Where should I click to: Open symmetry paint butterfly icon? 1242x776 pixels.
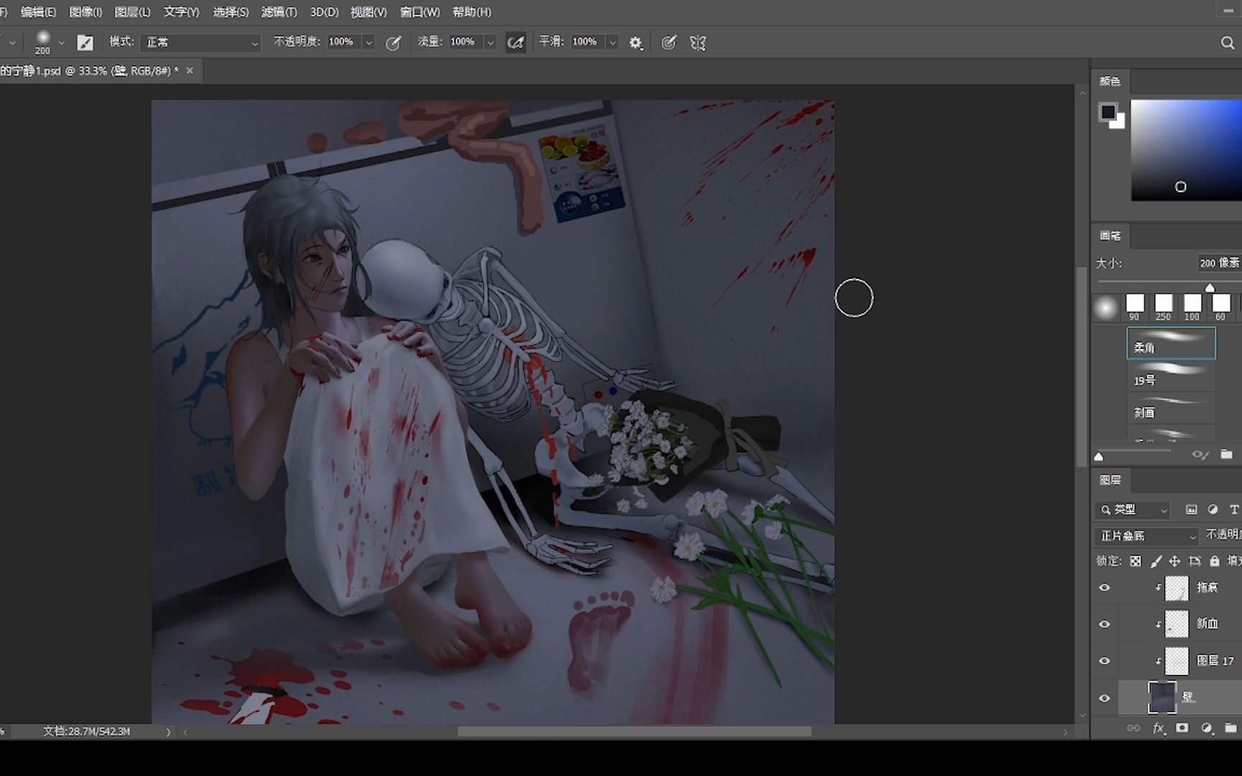(698, 42)
